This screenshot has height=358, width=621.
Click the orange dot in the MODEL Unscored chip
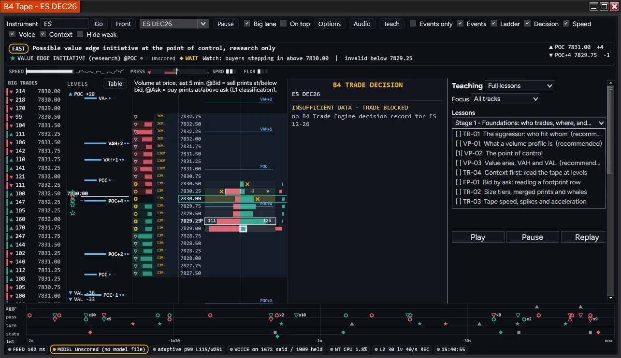pyautogui.click(x=54, y=349)
